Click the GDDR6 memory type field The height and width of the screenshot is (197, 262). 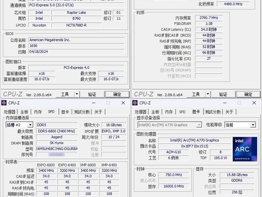click(237, 180)
